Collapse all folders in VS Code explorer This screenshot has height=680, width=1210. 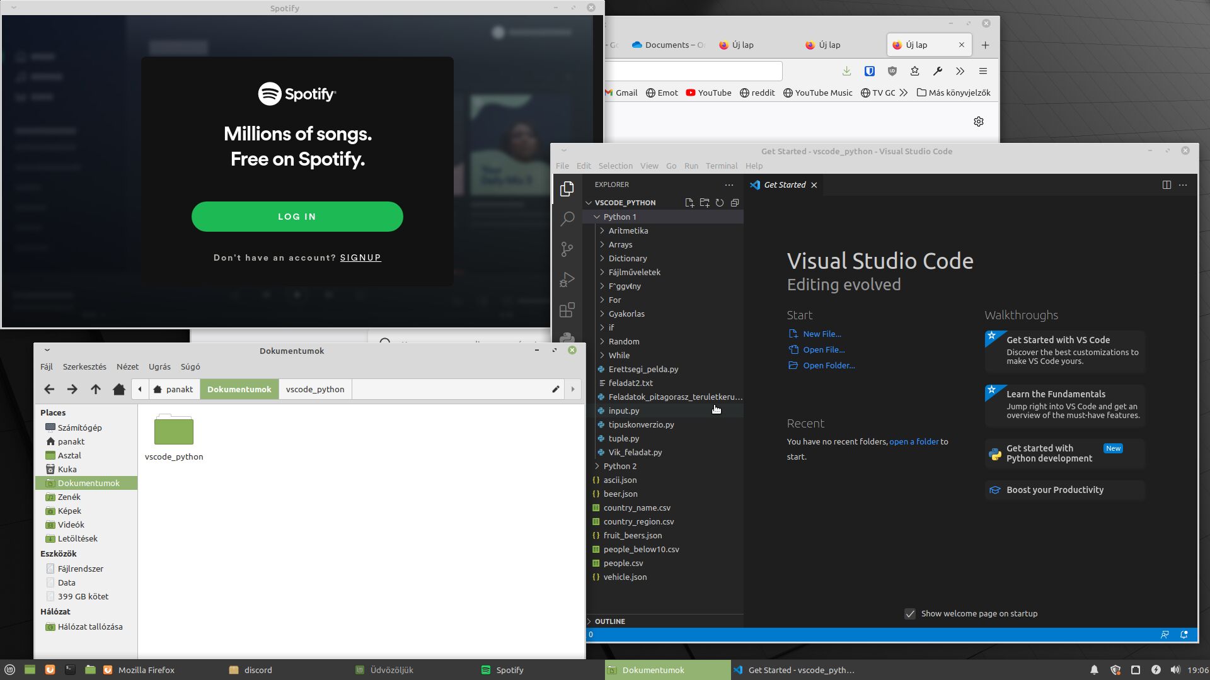(735, 203)
